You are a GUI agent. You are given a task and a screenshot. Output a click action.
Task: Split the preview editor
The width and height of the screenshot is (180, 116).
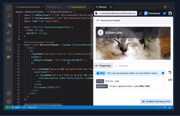165,7
